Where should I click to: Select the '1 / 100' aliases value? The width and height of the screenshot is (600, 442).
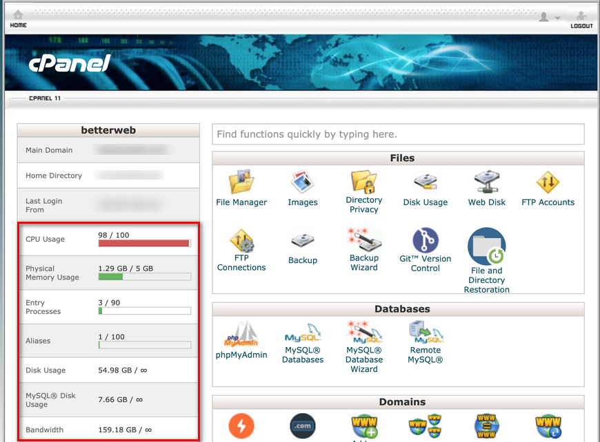[111, 337]
